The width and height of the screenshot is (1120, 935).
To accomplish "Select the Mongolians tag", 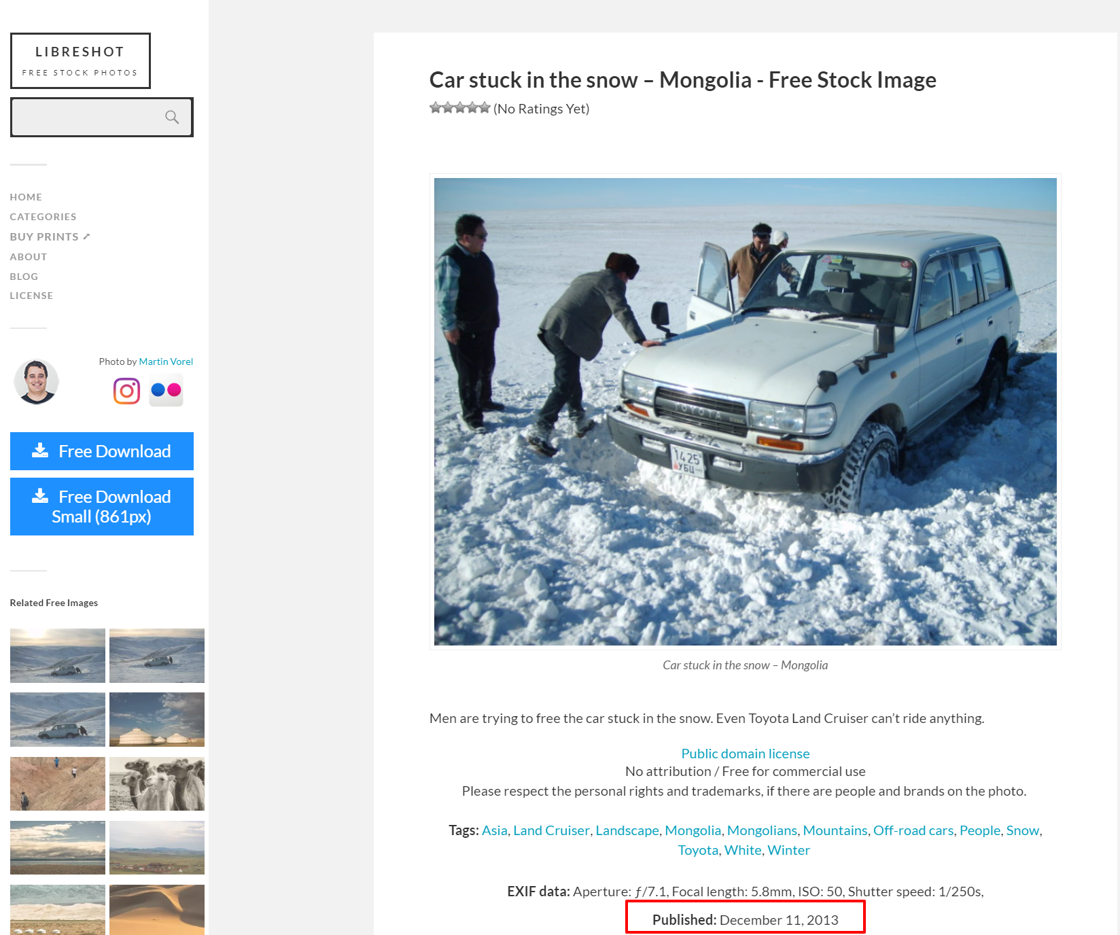I will coord(762,830).
